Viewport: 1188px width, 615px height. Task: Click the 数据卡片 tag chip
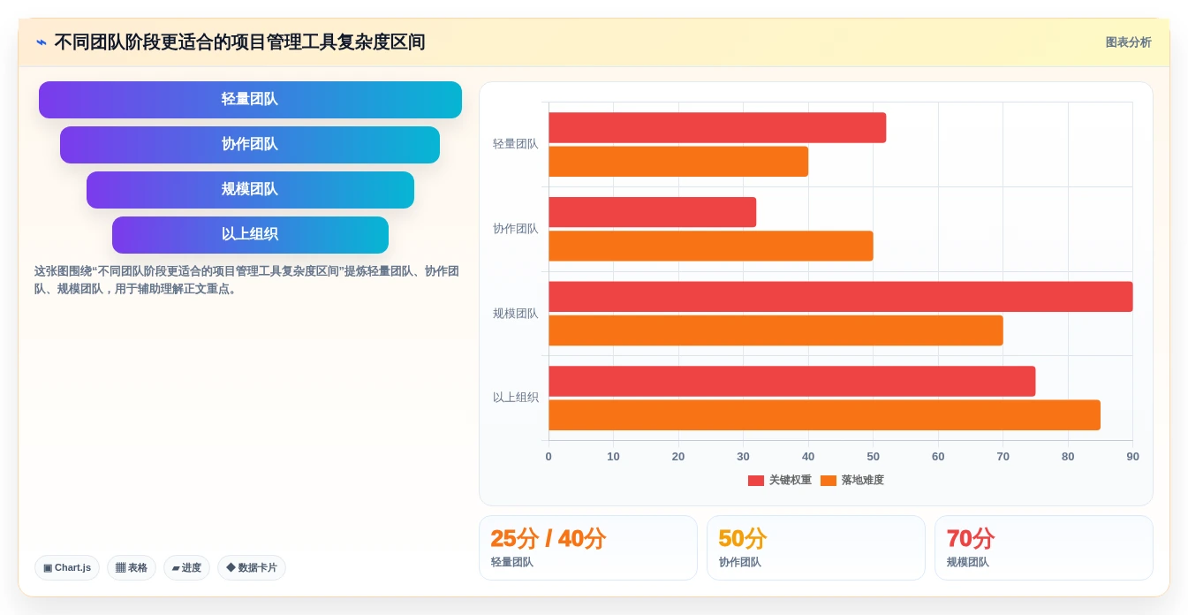click(252, 568)
